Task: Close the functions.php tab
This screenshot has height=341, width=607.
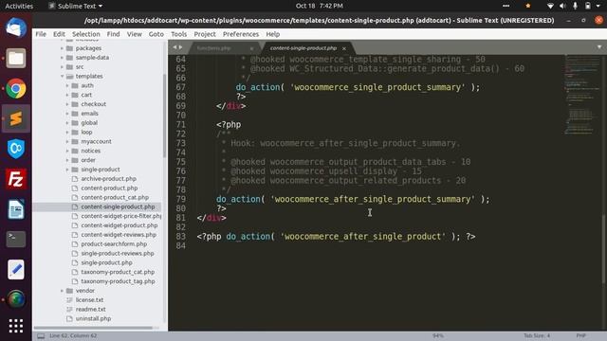Action: (x=251, y=48)
